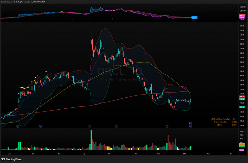The height and width of the screenshot is (163, 248).
Task: Click the 300.00 price axis tick
Action: click(x=242, y=53)
